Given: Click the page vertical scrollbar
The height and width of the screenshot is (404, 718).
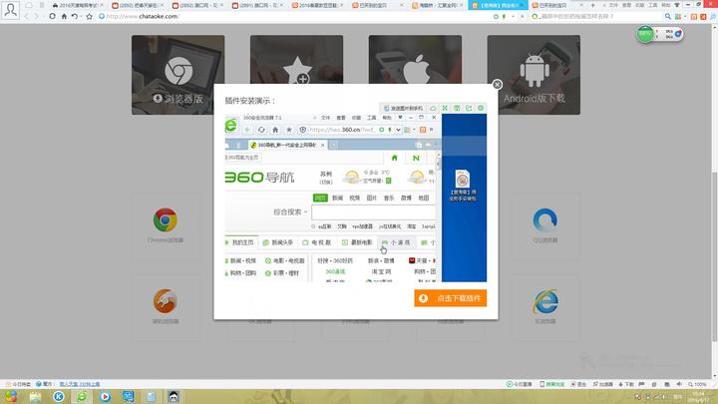Looking at the screenshot, I should 714,256.
